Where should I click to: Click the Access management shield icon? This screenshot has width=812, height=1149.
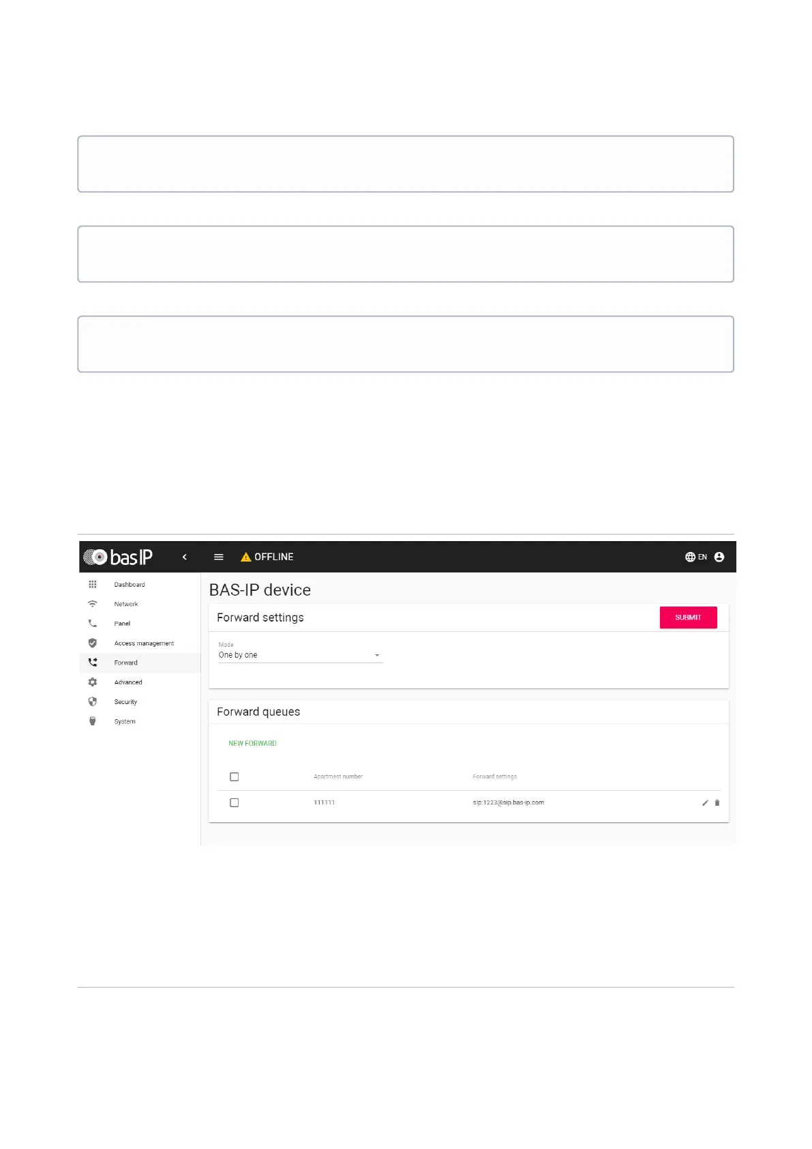pos(93,643)
